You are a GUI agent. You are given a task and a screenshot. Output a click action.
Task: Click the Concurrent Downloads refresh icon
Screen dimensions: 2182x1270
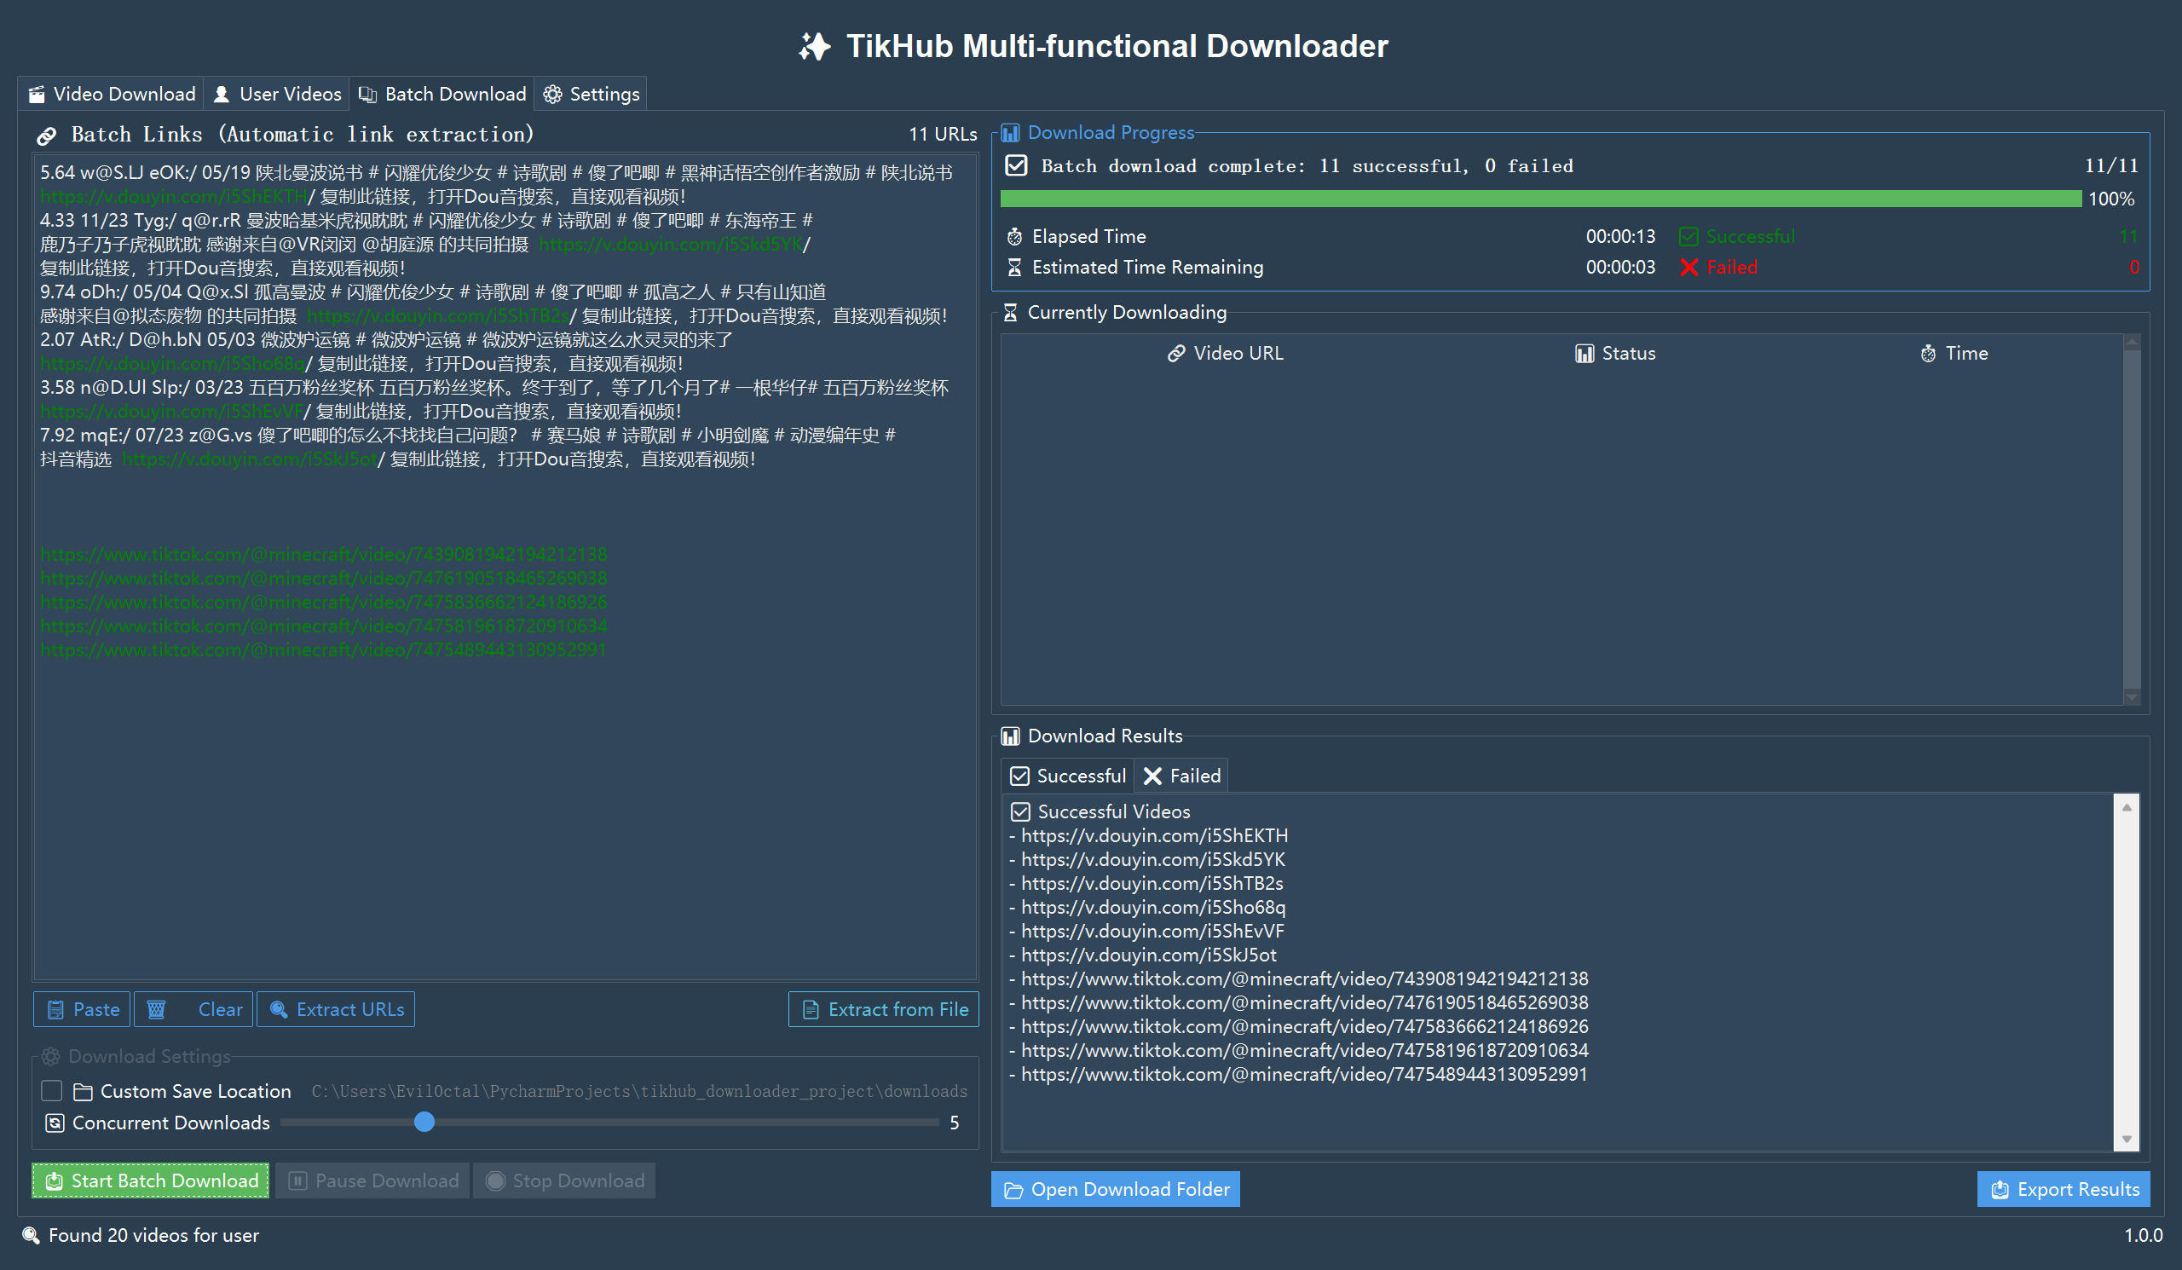click(x=55, y=1122)
